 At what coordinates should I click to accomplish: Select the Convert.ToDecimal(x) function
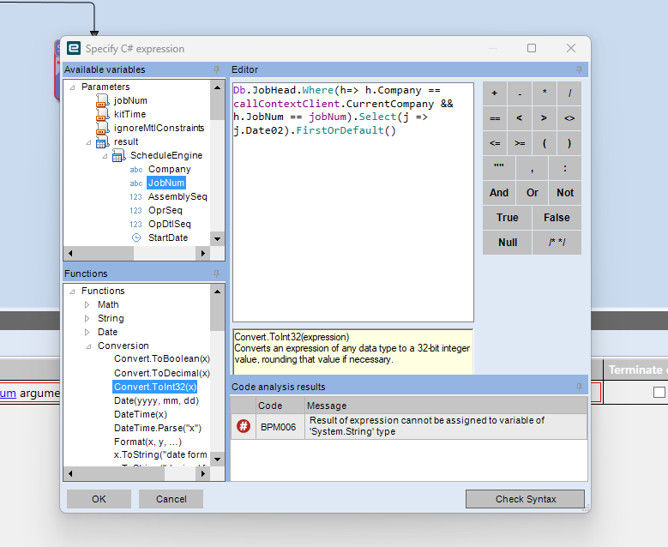tap(162, 373)
